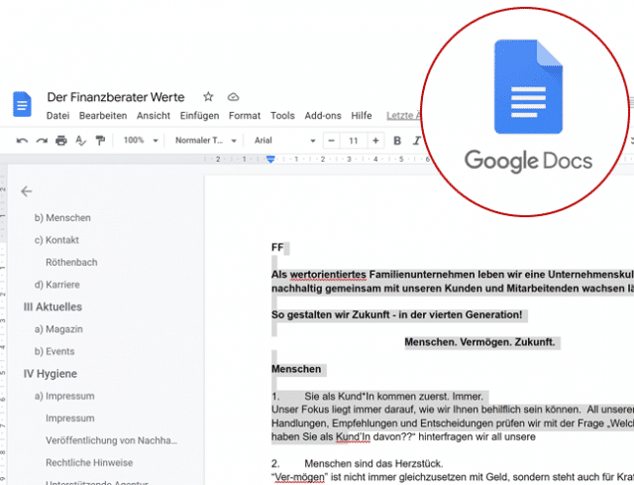
Task: Jump to outline entry a) Magazin
Action: [x=58, y=329]
